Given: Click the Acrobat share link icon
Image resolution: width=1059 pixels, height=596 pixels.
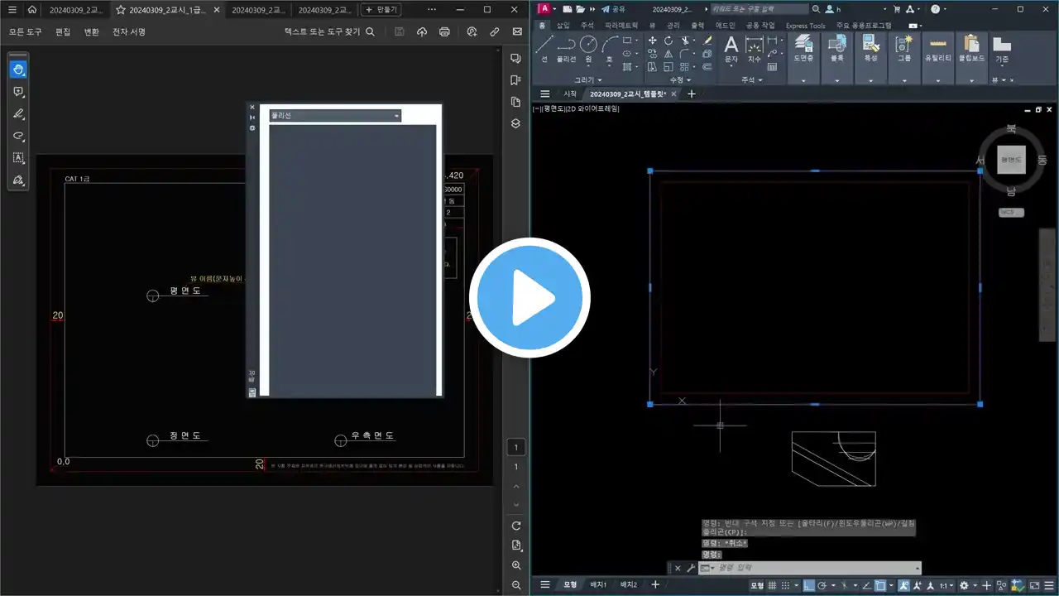Looking at the screenshot, I should [495, 31].
